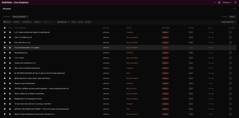The image size is (239, 118).
Task: Check the box for 'Range is way off advertised'
Action: coord(5,83)
